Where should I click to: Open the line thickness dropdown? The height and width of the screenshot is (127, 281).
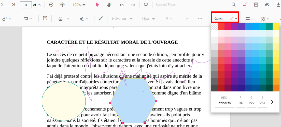(x=249, y=19)
